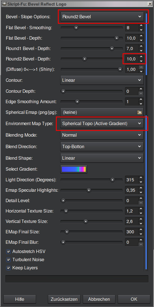154x307 pixels.
Task: Disable the Autostretch HSV checkbox
Action: coord(8,252)
